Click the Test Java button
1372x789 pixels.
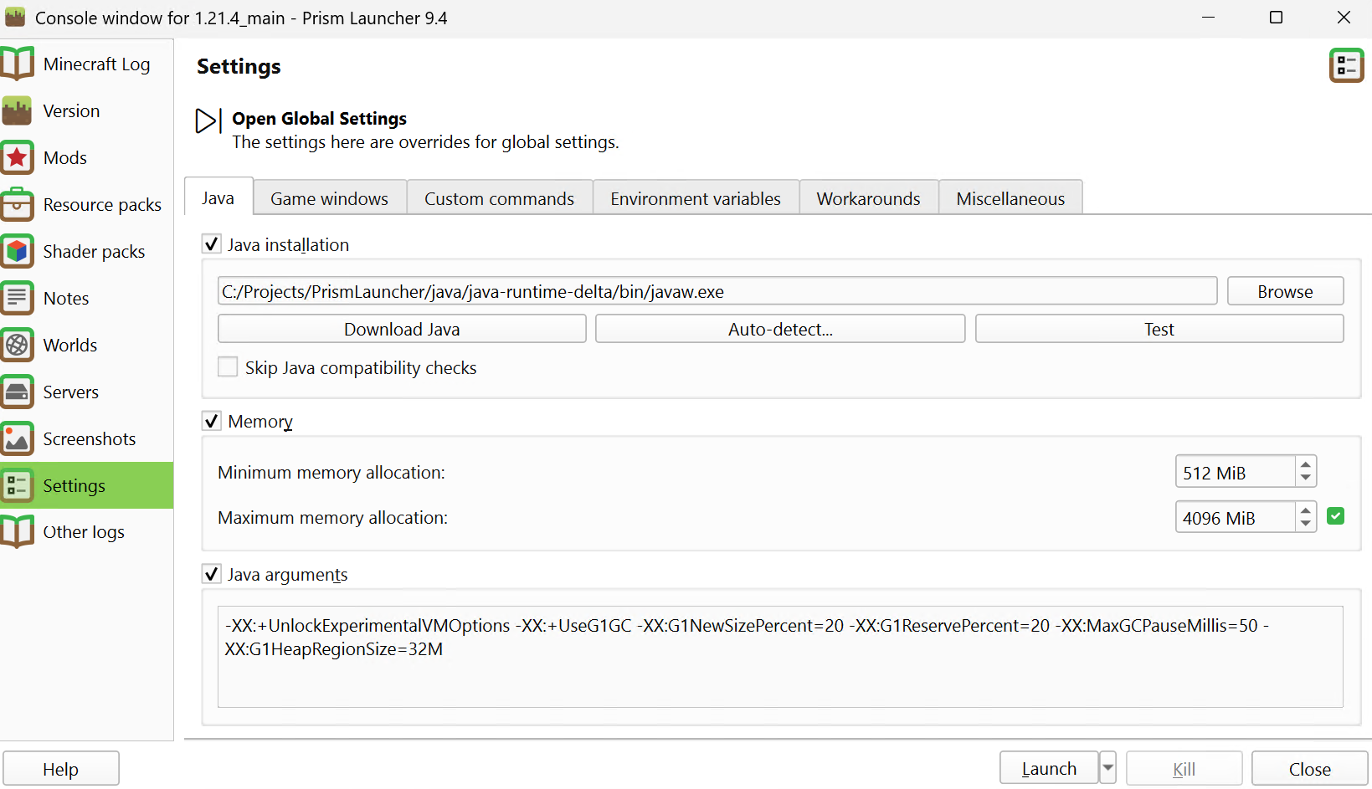point(1159,329)
